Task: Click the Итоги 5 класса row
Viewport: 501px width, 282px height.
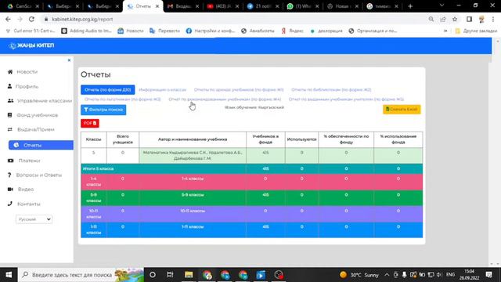Action: (x=251, y=168)
